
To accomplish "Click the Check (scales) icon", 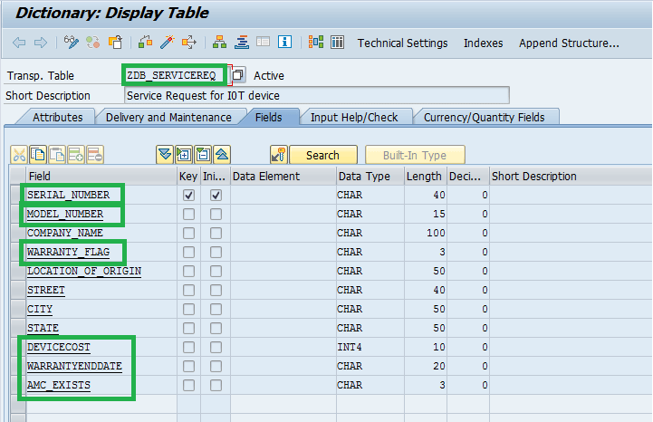I will click(145, 43).
